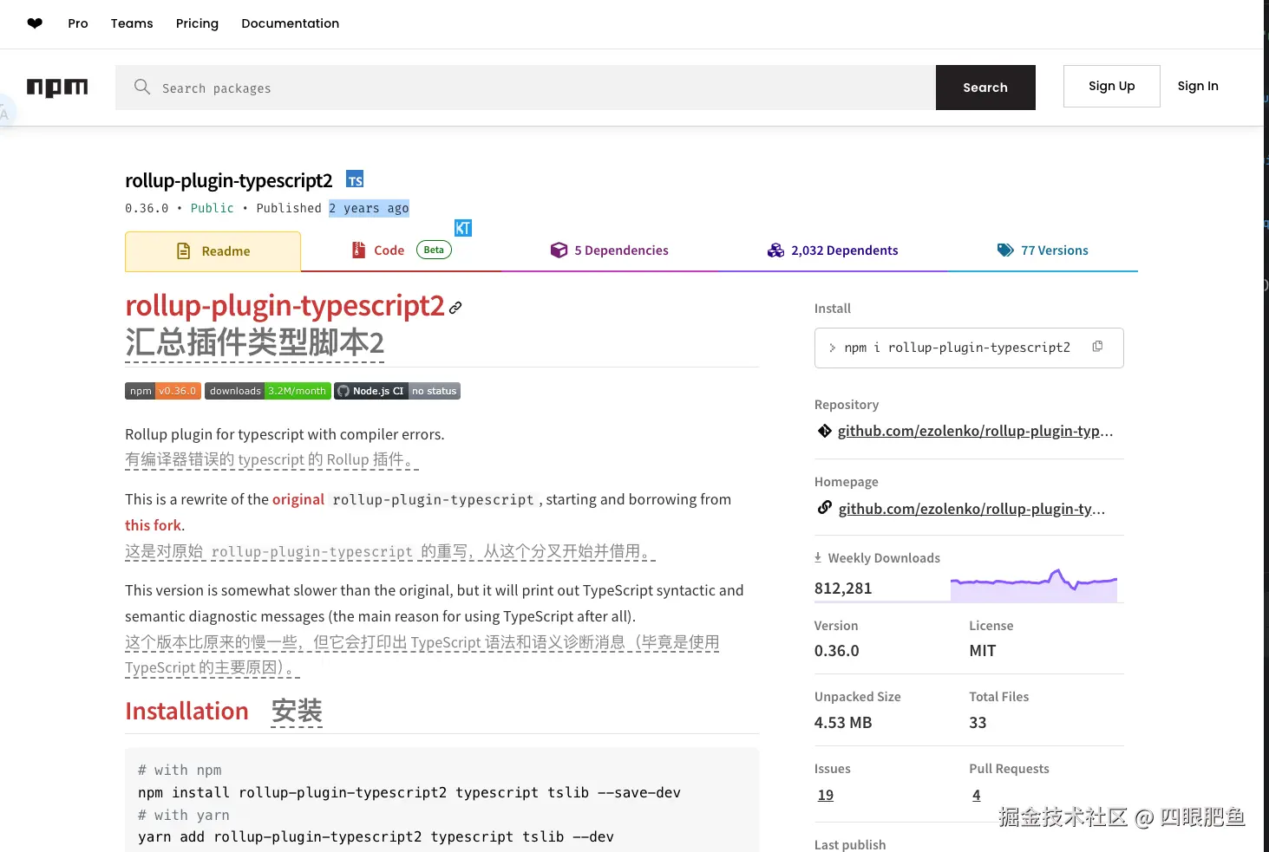Click the Dependents cubes icon
Screen dimensions: 1269x852
(x=775, y=250)
